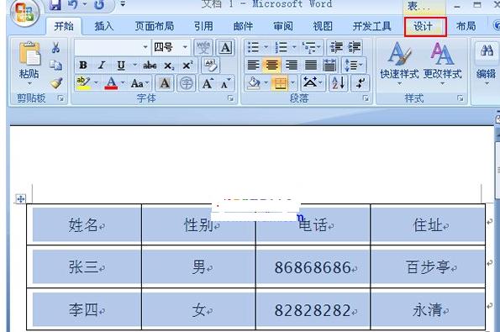
Task: Select the 百步亭 cell
Action: [x=428, y=266]
